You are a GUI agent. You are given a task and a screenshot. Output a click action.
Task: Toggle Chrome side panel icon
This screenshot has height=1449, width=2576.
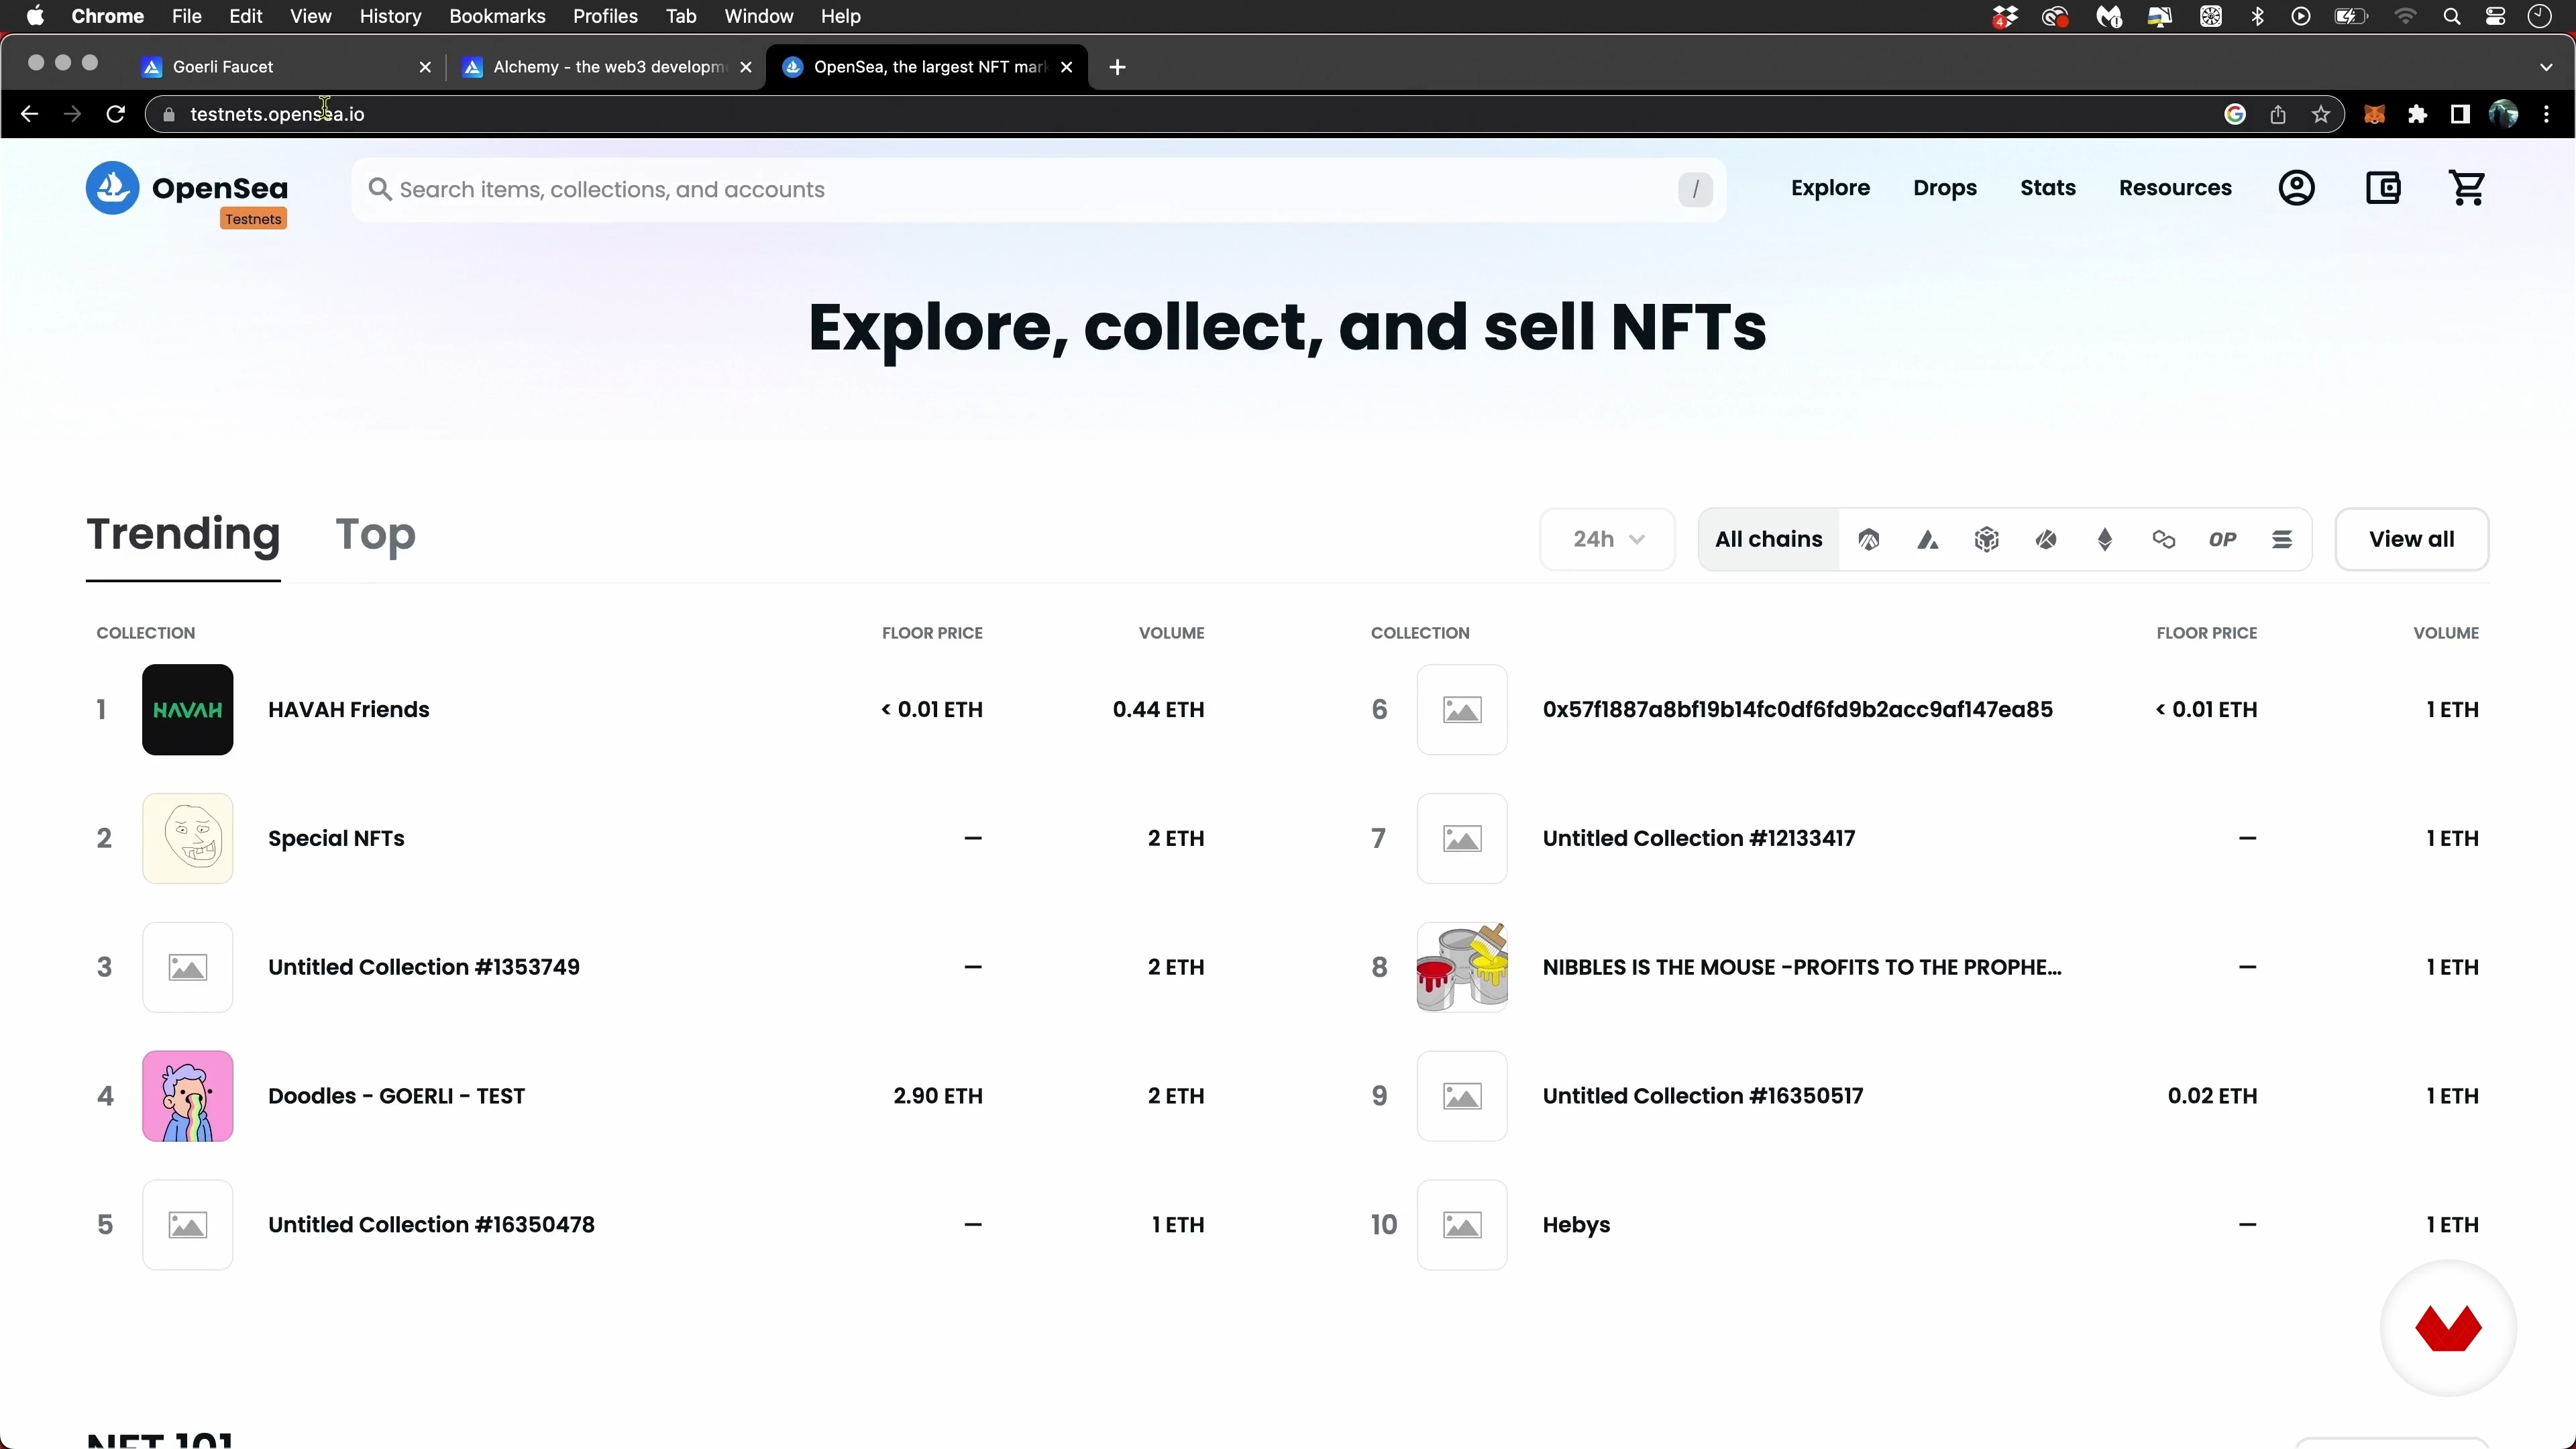point(2460,115)
